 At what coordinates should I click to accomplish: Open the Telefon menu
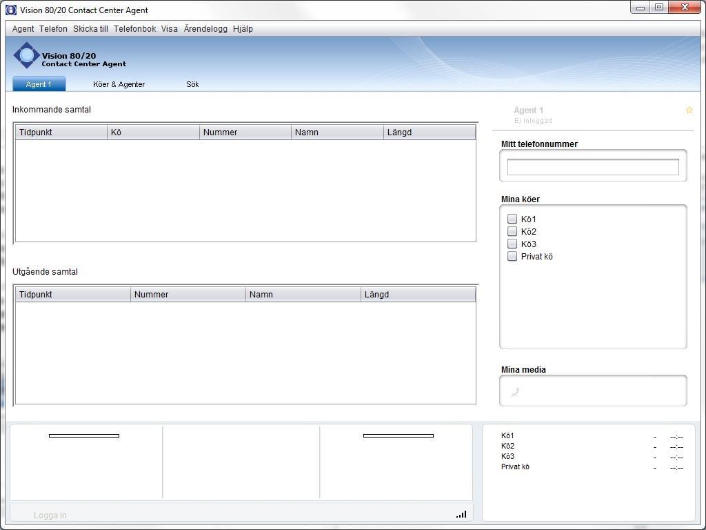click(53, 29)
